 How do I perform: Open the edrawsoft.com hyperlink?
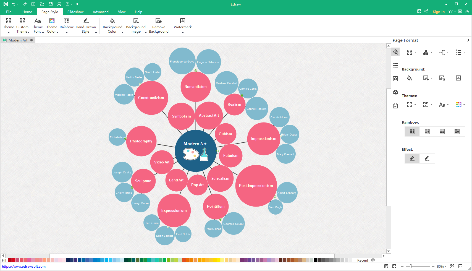[24, 267]
